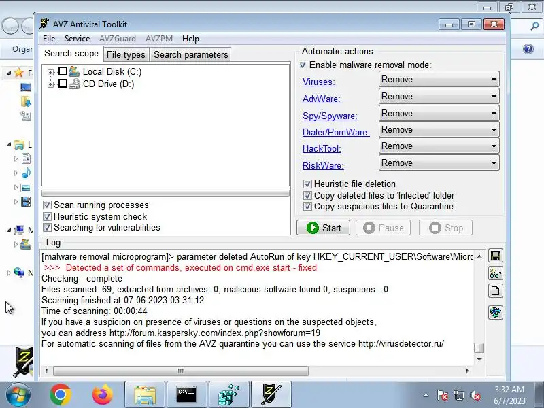Open the Spy/Spyware action dropdown
The width and height of the screenshot is (544, 408).
pos(439,113)
